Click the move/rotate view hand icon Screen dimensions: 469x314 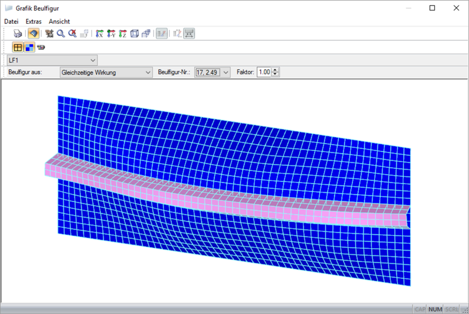click(x=49, y=34)
